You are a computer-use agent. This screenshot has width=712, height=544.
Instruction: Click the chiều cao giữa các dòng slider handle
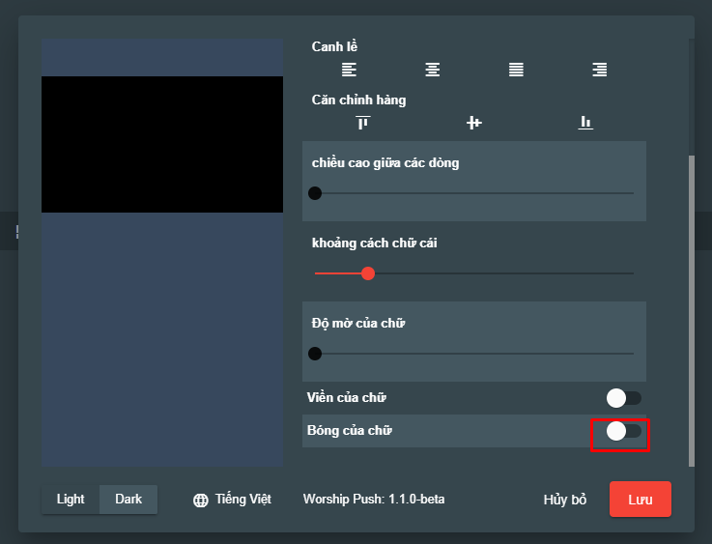coord(315,193)
